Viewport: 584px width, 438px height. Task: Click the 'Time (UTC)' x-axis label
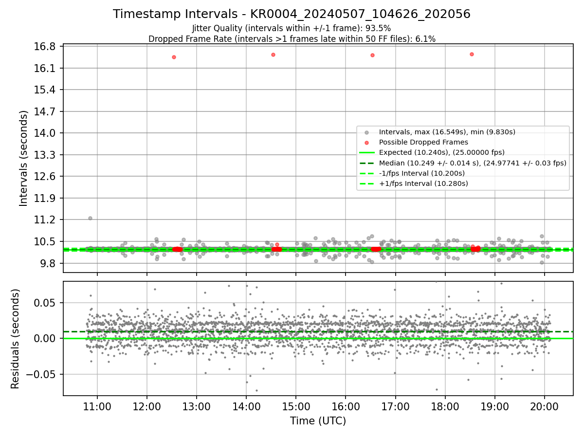318,421
